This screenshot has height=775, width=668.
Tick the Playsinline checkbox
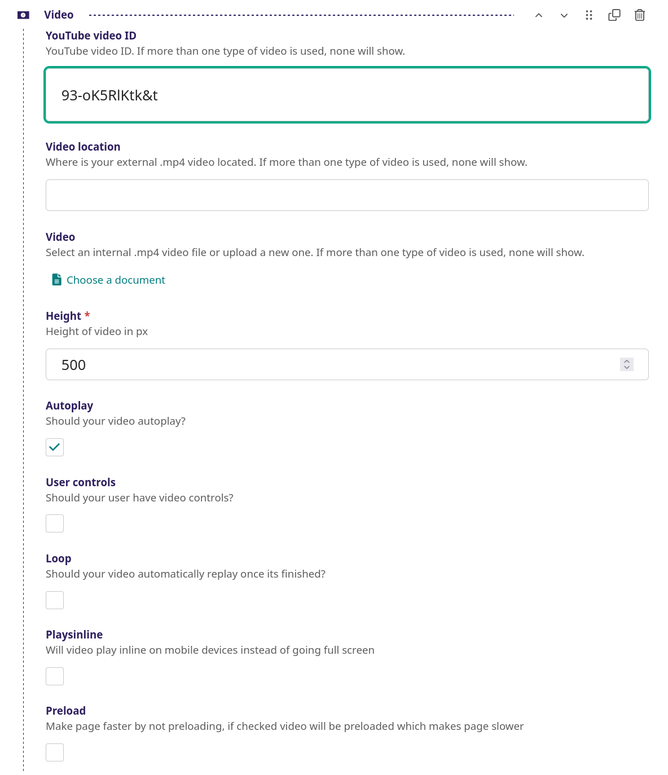tap(55, 676)
